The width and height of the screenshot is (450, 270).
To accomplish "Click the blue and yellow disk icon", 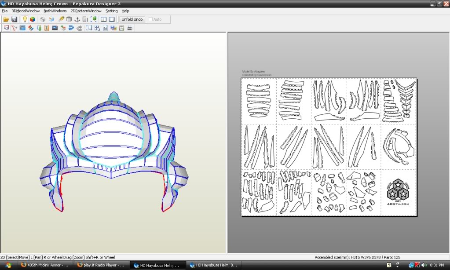I will point(113,28).
